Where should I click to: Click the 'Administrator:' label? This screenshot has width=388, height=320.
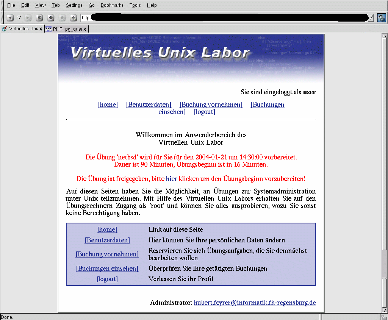[x=171, y=303]
